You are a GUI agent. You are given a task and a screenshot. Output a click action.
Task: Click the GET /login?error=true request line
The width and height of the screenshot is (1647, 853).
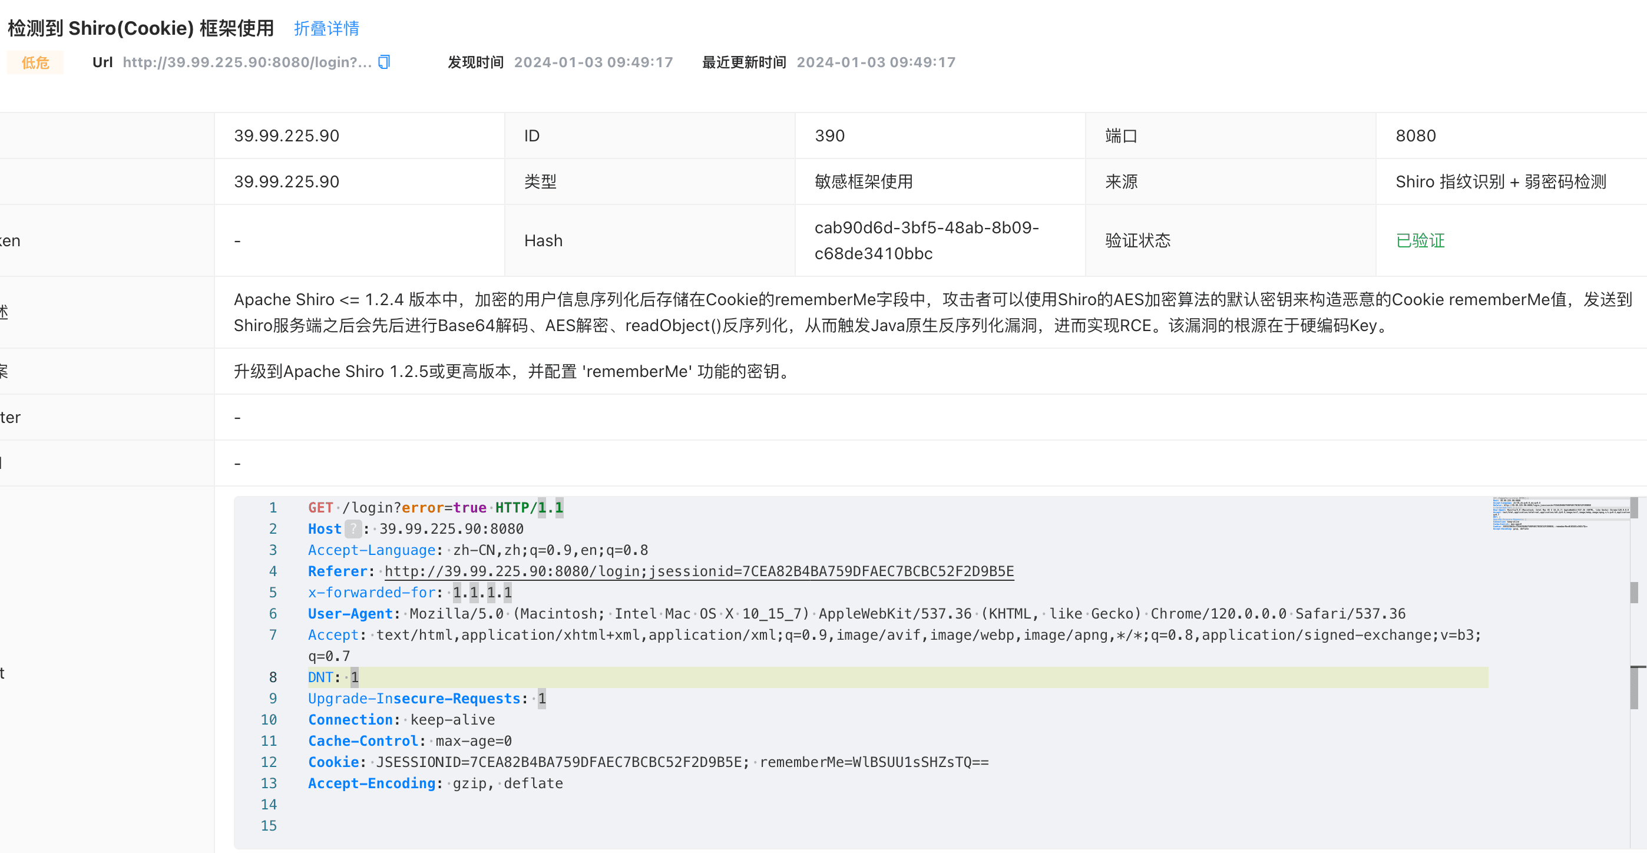pos(435,508)
